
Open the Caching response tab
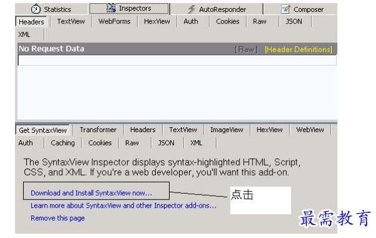tap(62, 143)
